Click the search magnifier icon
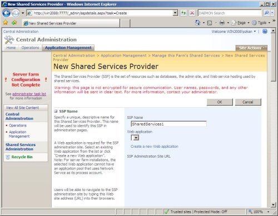278x216 pixels. [266, 13]
